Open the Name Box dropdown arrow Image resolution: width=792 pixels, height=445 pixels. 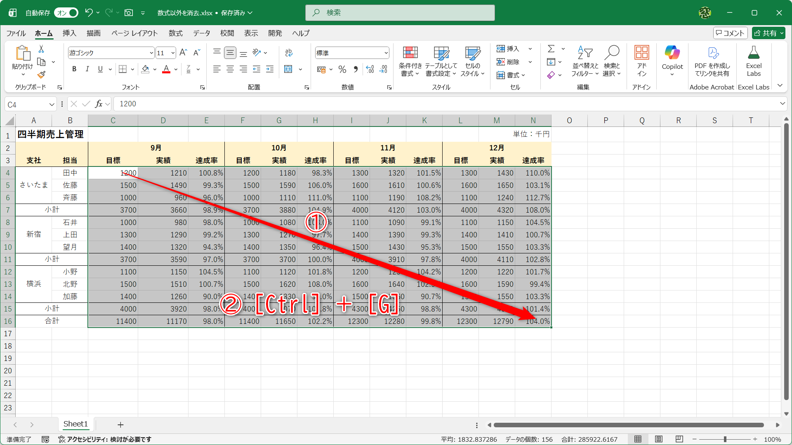pos(52,104)
